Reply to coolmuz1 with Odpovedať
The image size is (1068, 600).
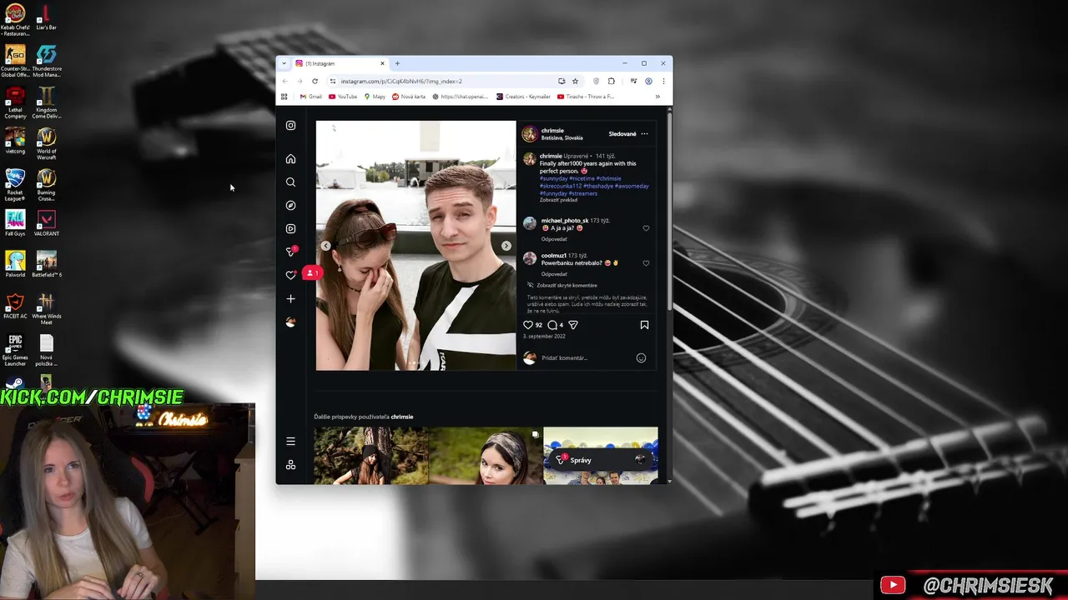[554, 274]
